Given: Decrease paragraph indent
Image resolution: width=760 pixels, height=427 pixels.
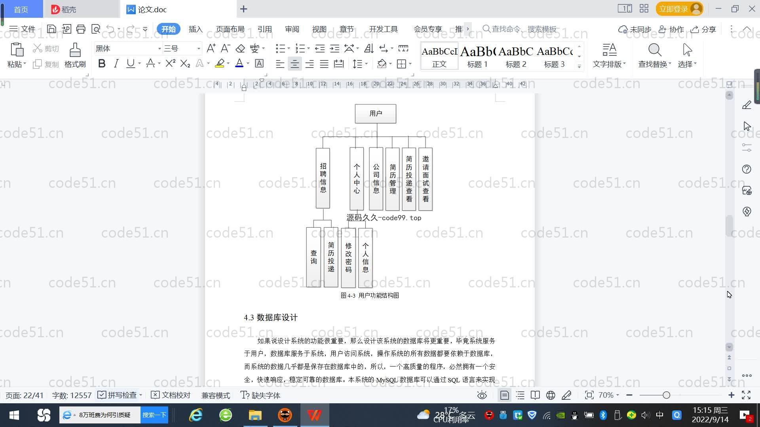Looking at the screenshot, I should [320, 48].
